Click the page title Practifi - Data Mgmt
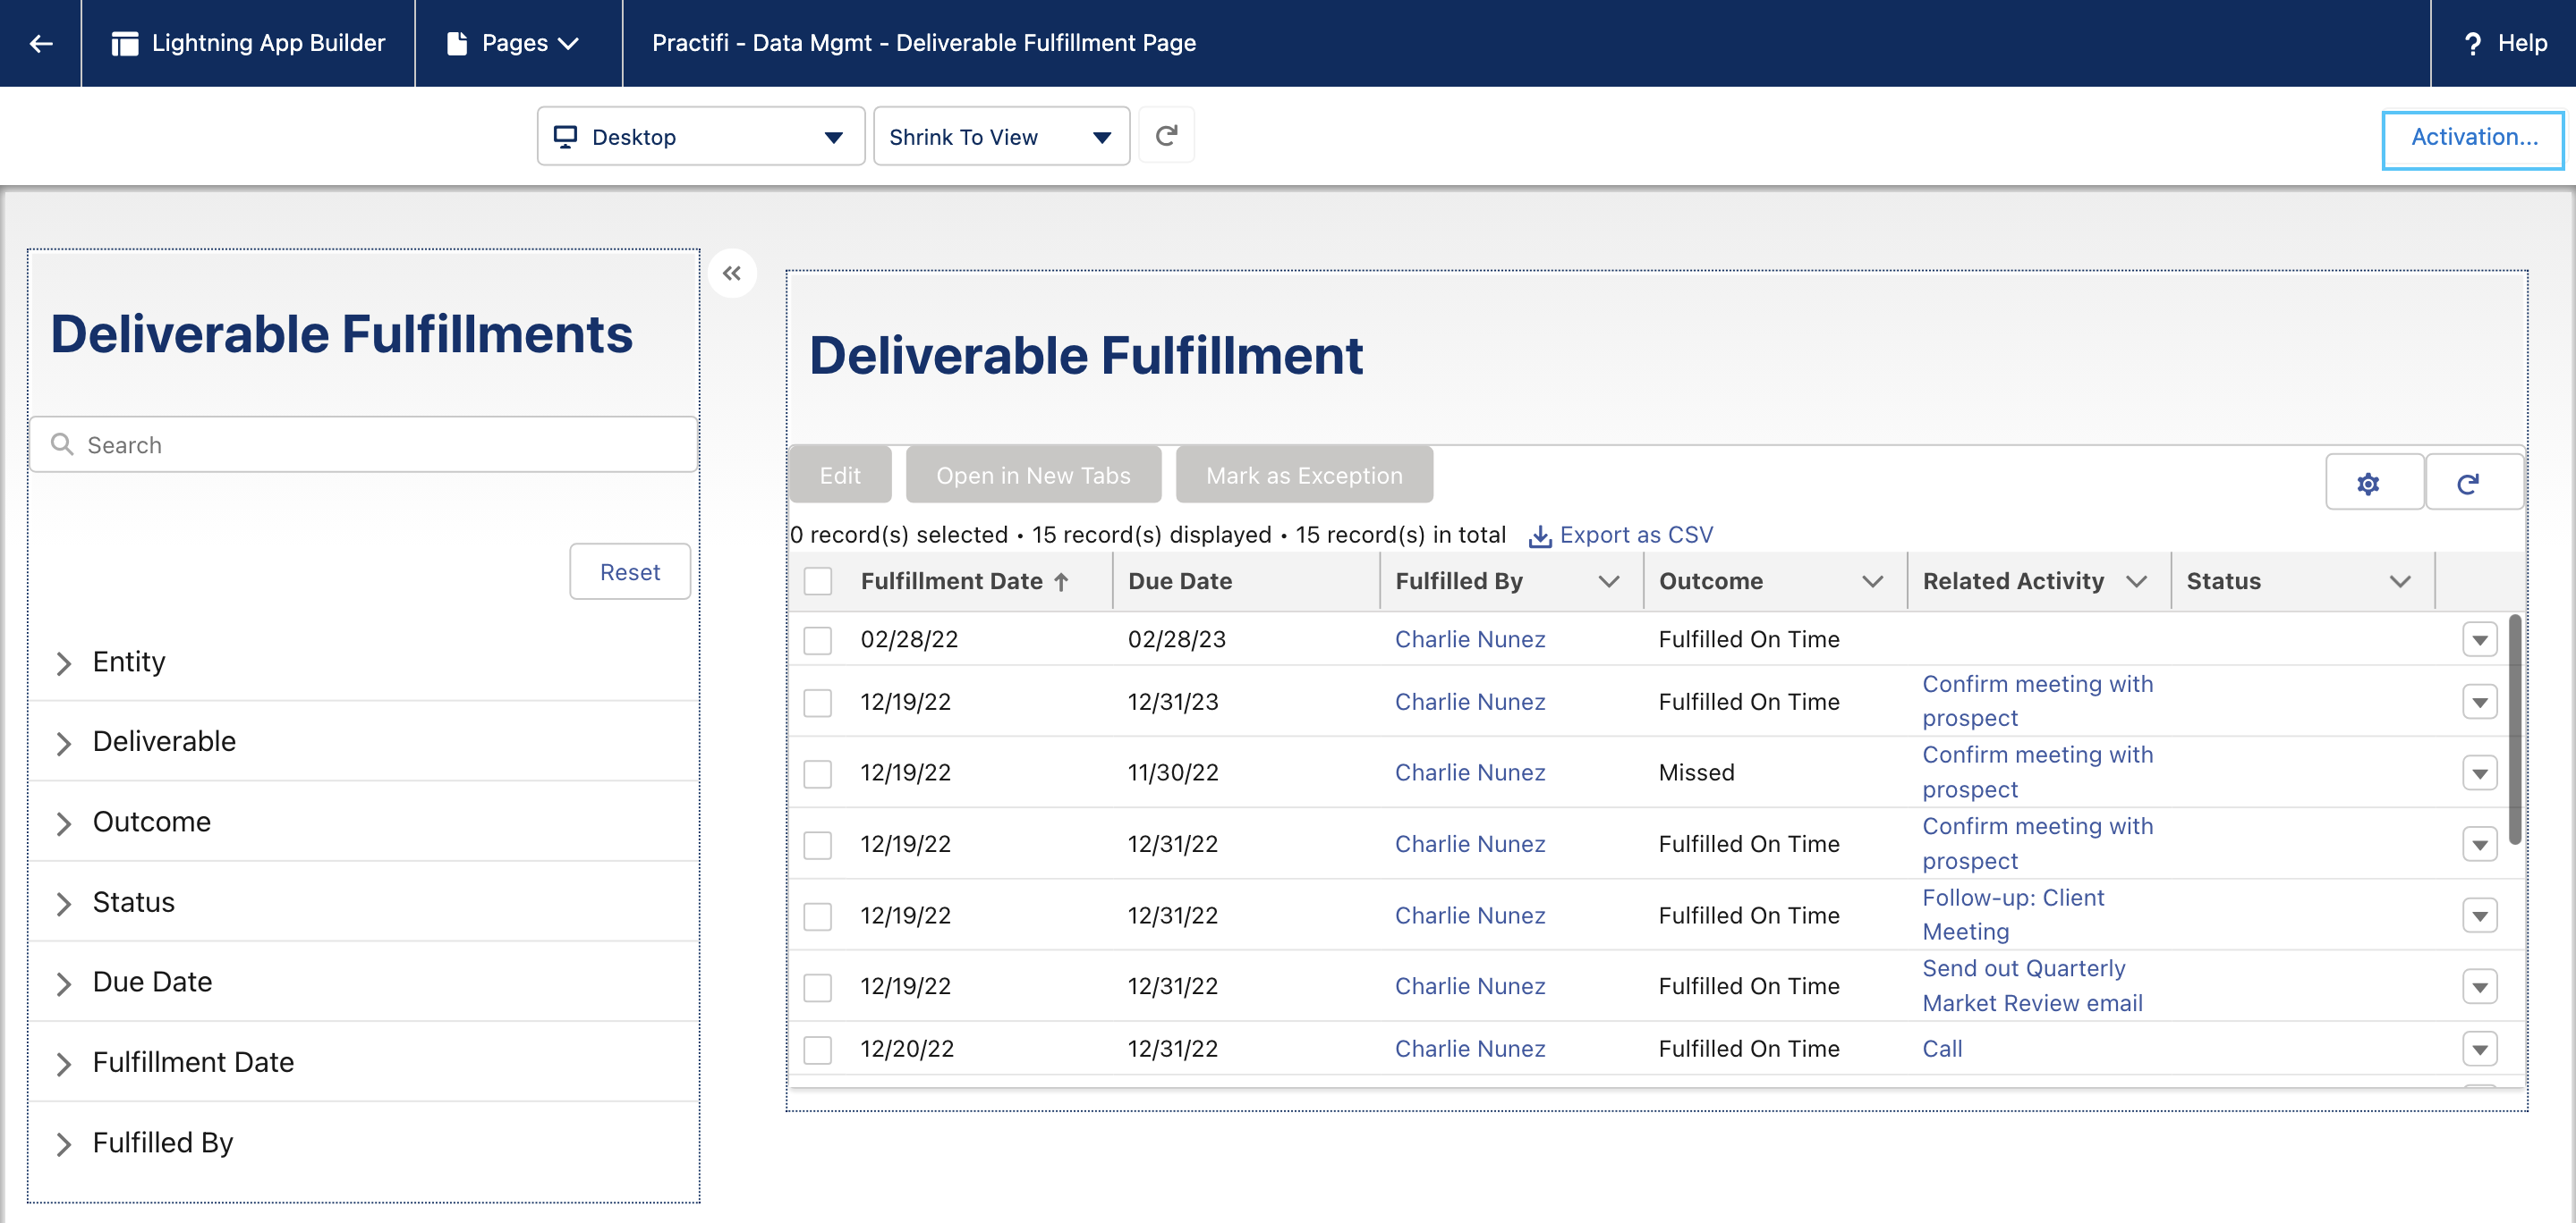The width and height of the screenshot is (2576, 1223). point(923,43)
